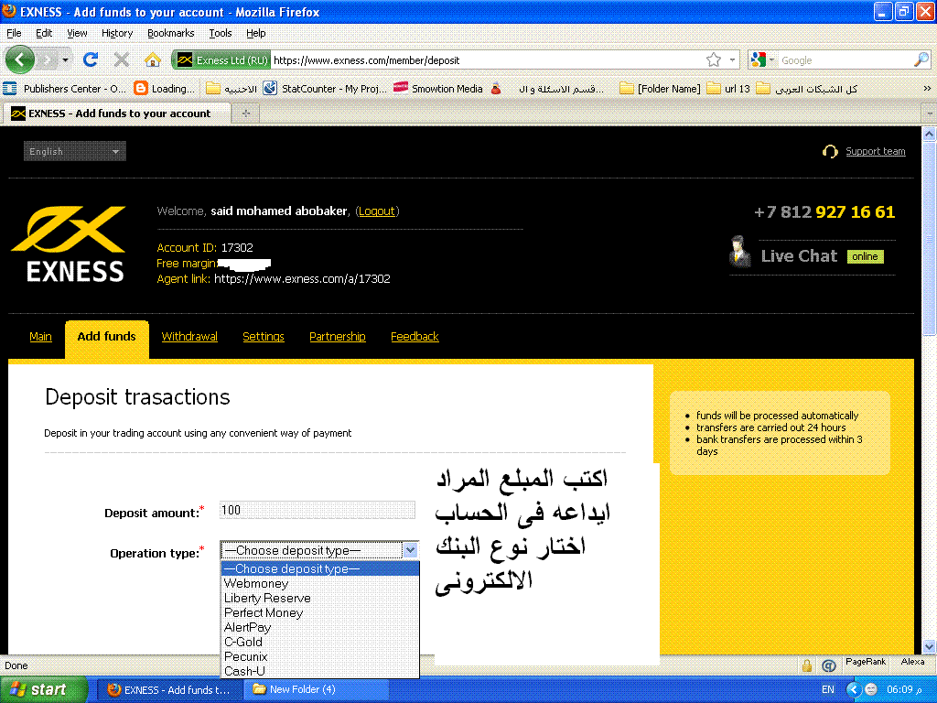Screen dimensions: 937x703
Task: Click the Support team link
Action: [x=876, y=151]
